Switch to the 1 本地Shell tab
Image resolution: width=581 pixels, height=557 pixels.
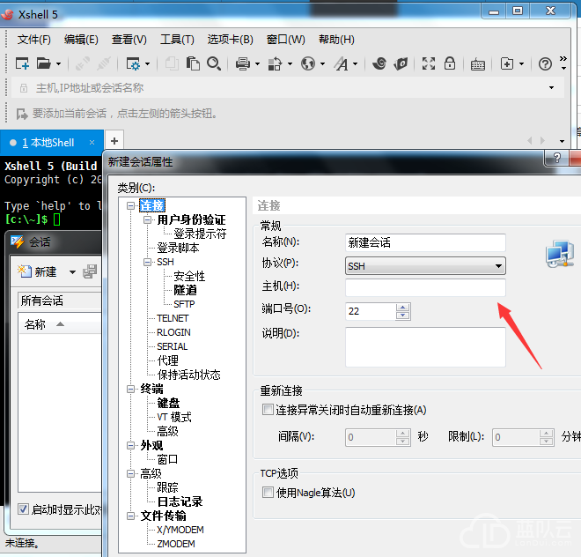coord(47,143)
